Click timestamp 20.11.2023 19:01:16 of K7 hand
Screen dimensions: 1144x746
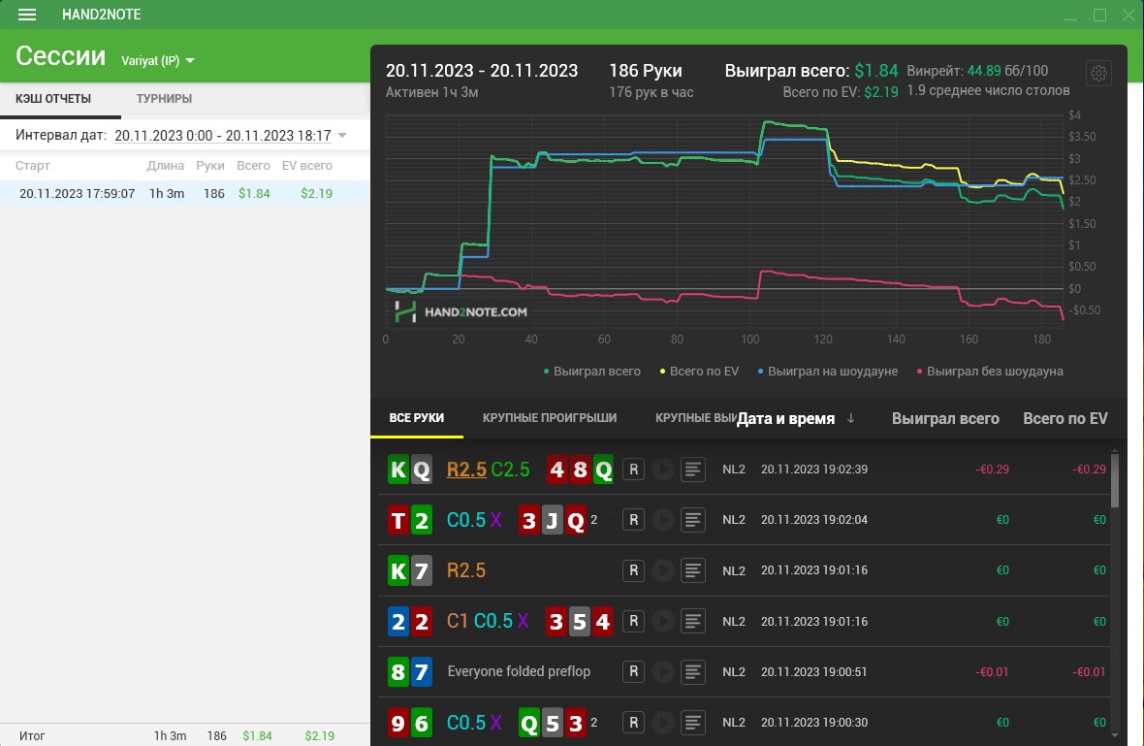click(x=814, y=570)
